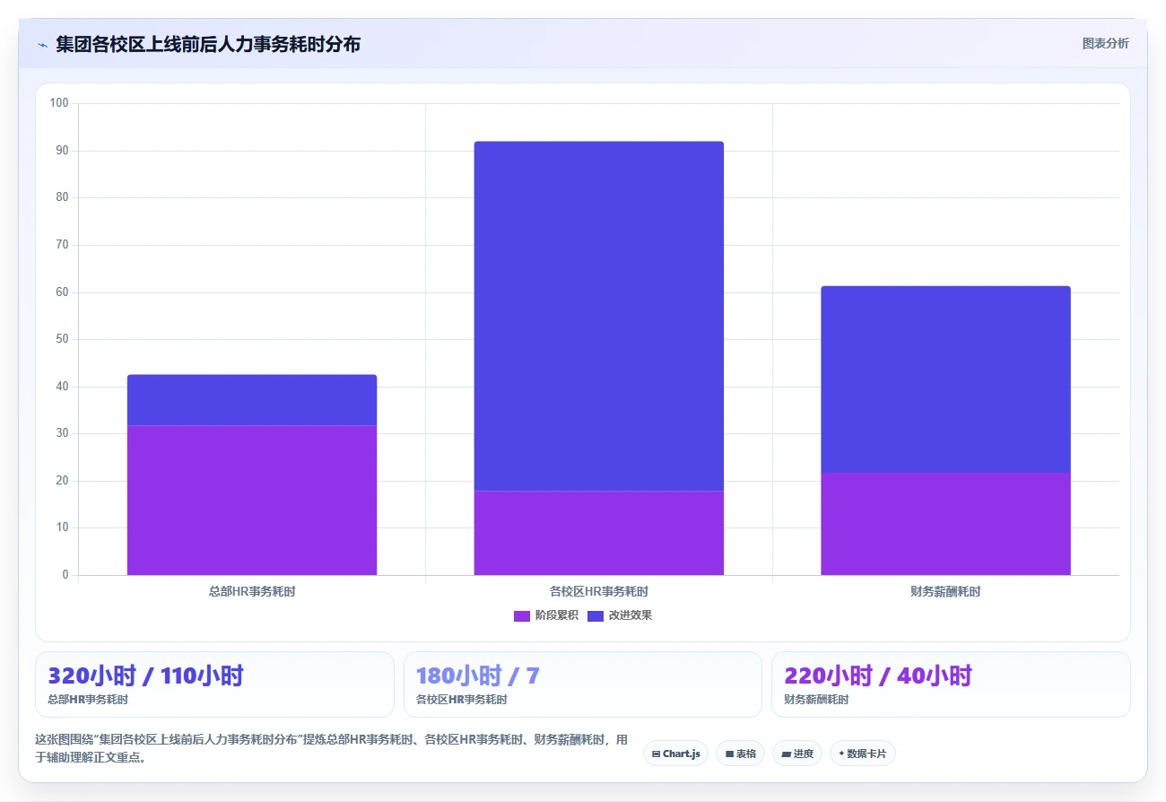
Task: Toggle the 阶段累积 legend item
Action: point(546,615)
